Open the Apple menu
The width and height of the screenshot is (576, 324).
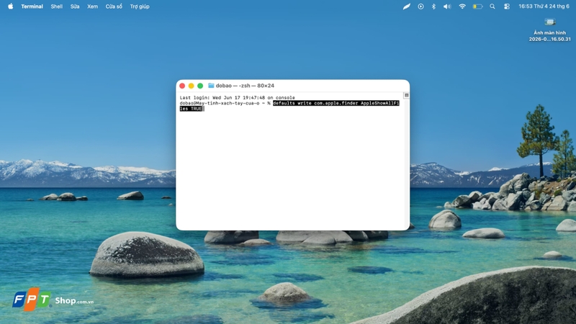tap(11, 6)
